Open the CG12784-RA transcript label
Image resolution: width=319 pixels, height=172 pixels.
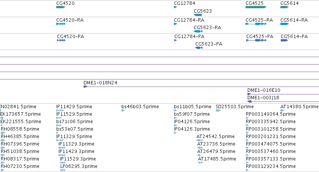point(189,20)
